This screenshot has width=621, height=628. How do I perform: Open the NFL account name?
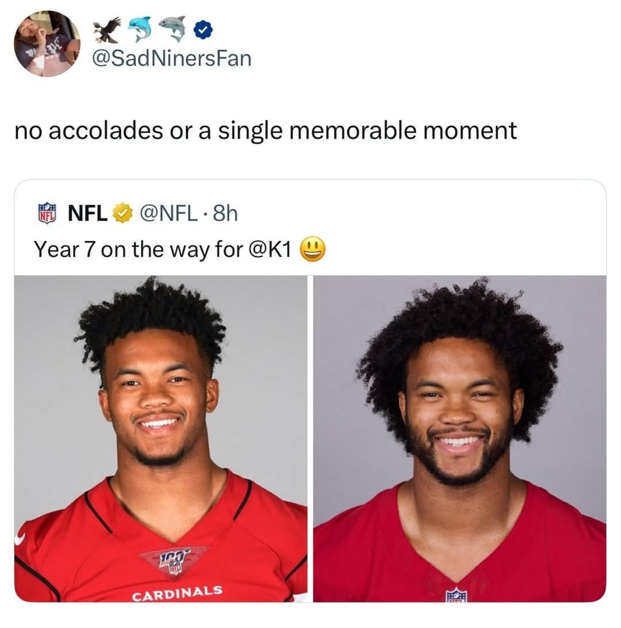[87, 213]
